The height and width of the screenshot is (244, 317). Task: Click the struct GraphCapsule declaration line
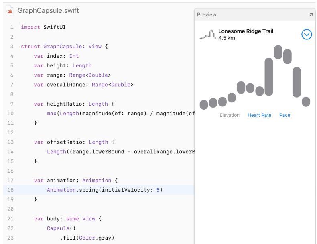[64, 46]
